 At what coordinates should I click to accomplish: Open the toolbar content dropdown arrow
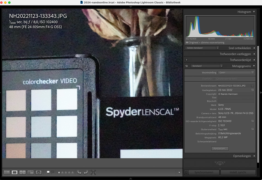179,172
